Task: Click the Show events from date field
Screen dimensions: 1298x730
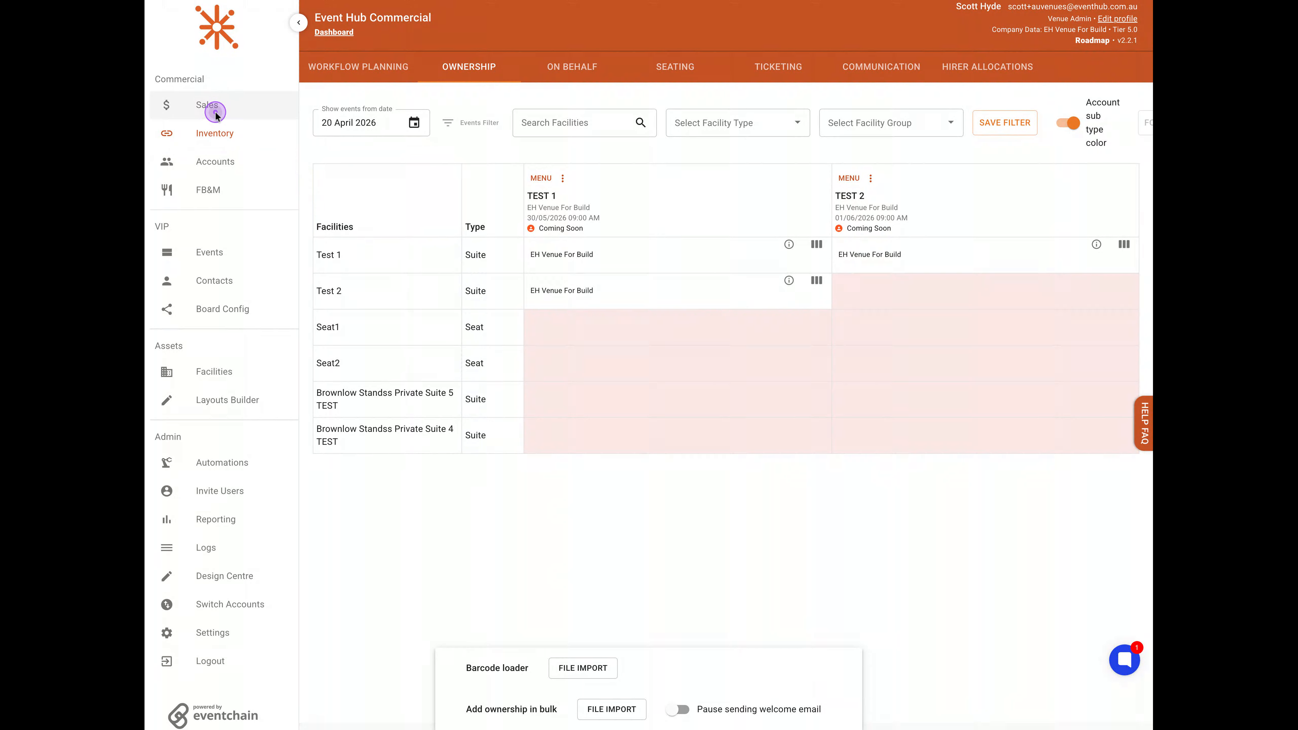Action: [371, 122]
